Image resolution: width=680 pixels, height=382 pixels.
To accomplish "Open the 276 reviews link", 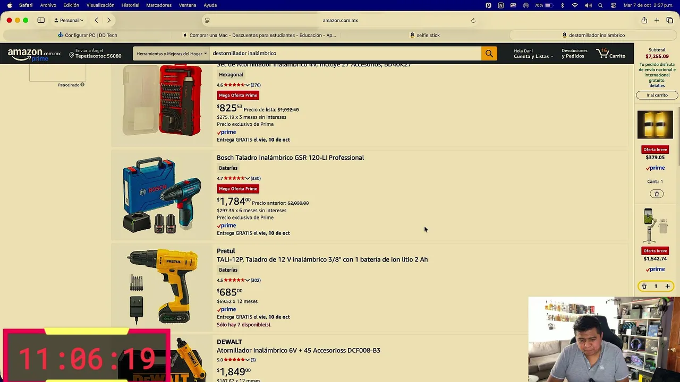I will [x=256, y=85].
